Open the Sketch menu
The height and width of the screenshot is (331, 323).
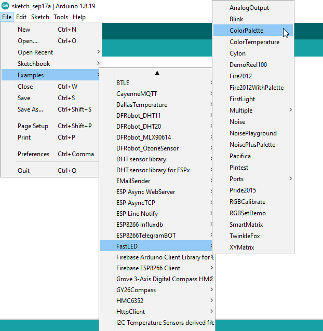pos(40,17)
